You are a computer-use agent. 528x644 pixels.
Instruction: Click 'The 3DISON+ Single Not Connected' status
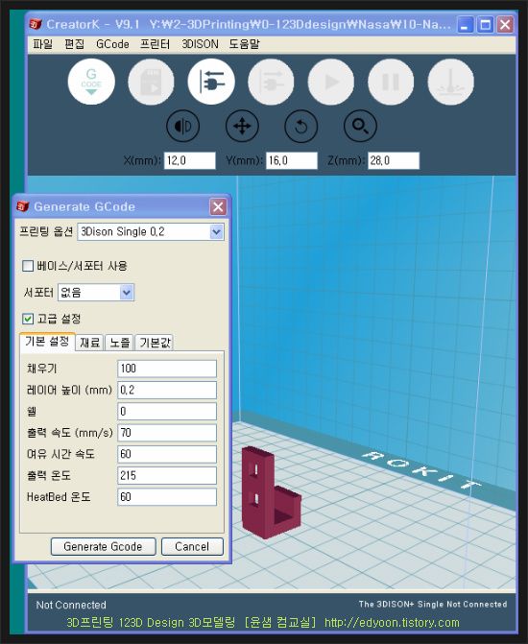tap(433, 604)
